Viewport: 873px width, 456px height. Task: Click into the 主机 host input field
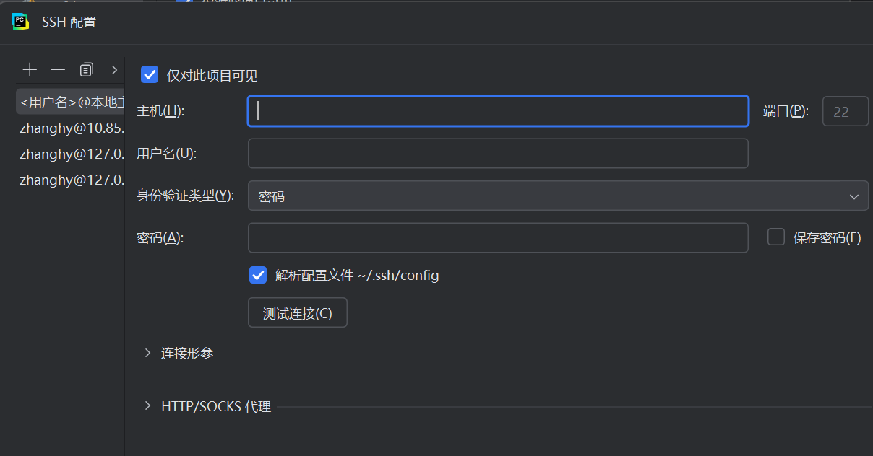pos(498,112)
